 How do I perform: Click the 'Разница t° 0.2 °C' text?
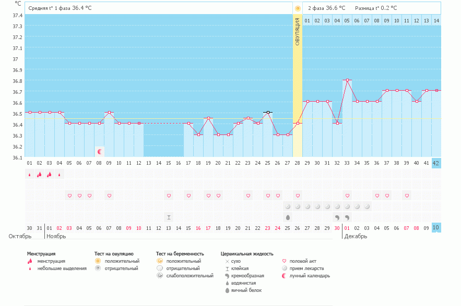pos(376,8)
